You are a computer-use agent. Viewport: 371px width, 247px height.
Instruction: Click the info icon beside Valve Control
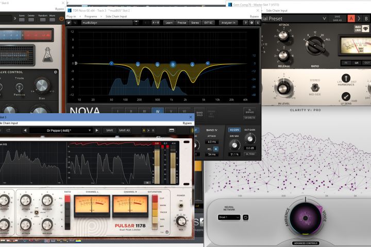pos(55,72)
